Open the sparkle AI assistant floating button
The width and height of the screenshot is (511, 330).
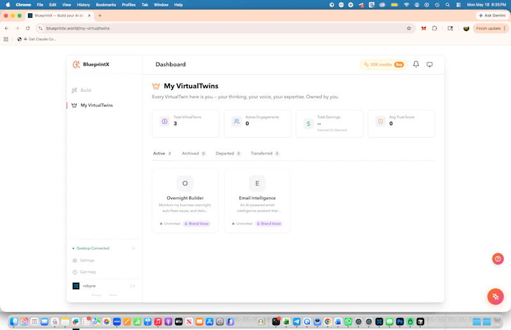[x=496, y=296]
